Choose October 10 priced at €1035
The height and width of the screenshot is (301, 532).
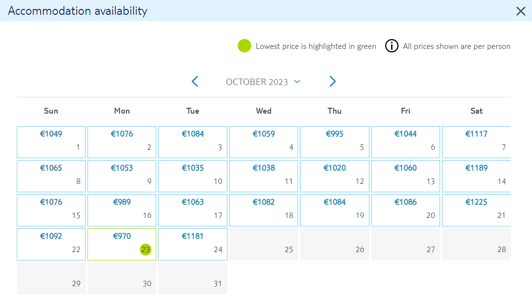coord(193,176)
